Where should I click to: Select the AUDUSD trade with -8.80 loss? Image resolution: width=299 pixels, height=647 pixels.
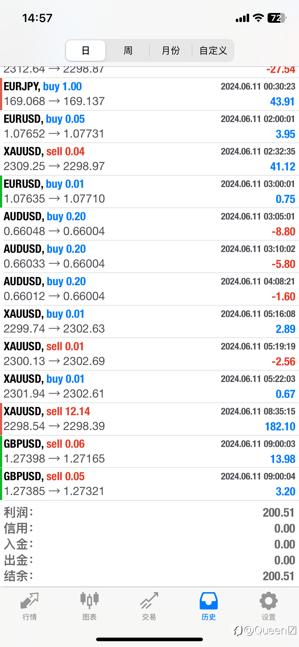tap(149, 224)
